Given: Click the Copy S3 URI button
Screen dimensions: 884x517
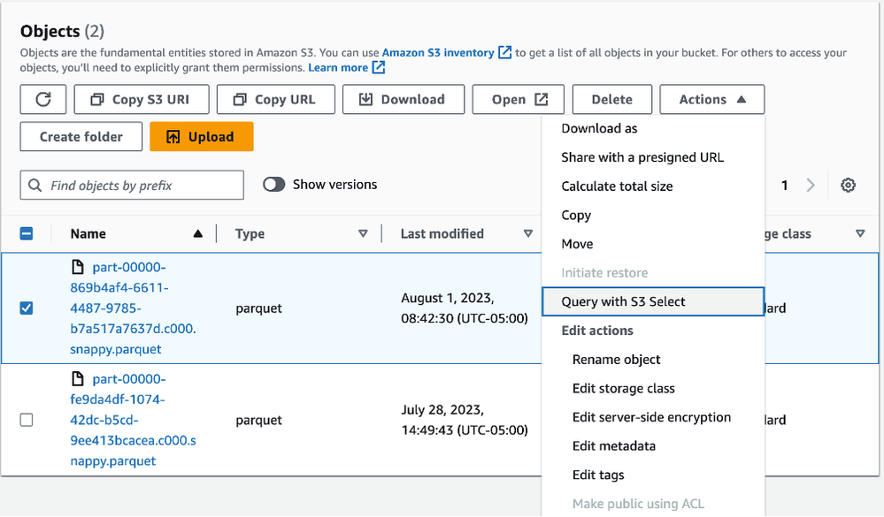Looking at the screenshot, I should click(x=142, y=100).
